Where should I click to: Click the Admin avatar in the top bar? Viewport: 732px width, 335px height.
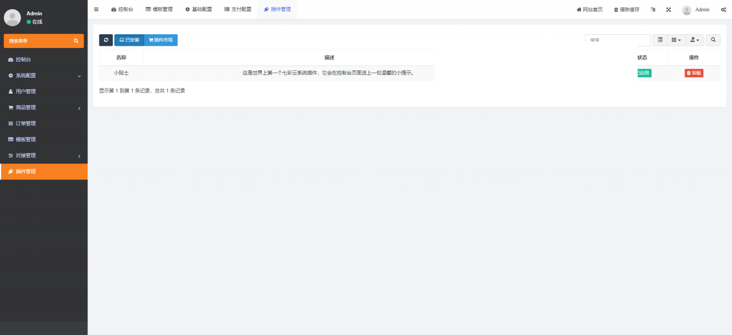pos(686,9)
